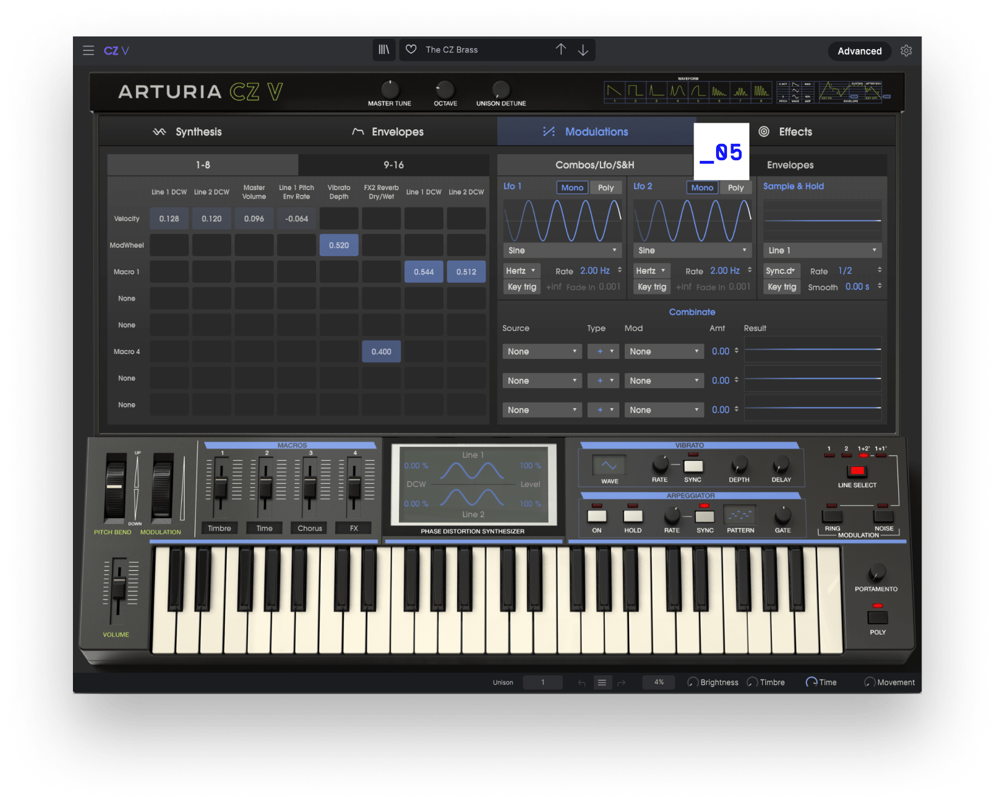
Task: Open the plugin settings gear
Action: click(x=906, y=51)
